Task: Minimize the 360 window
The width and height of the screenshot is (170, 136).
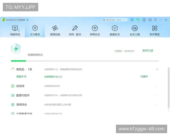Action: [161, 20]
